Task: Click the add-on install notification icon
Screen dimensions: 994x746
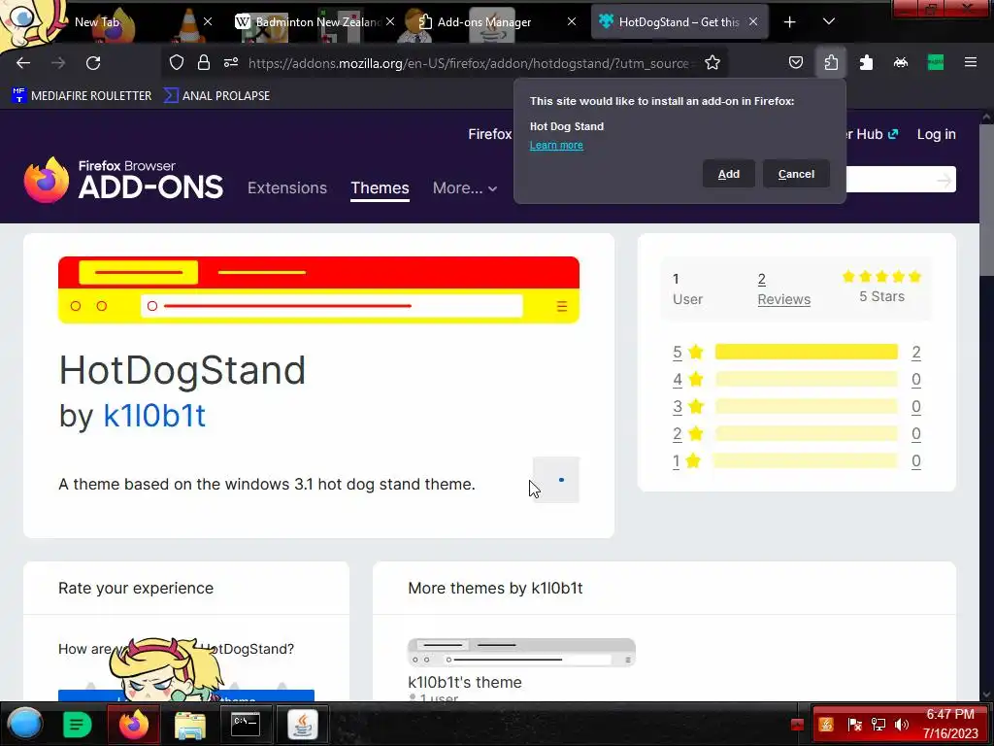Action: pyautogui.click(x=831, y=62)
